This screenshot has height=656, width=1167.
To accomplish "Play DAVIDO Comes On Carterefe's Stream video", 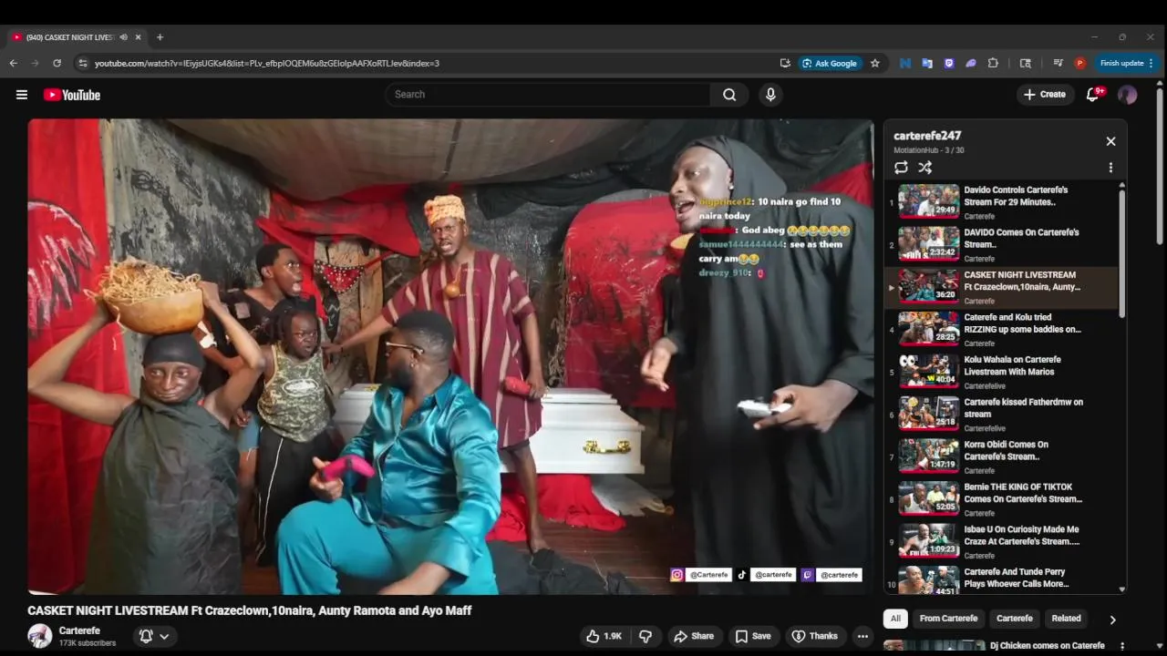I will pos(1000,244).
